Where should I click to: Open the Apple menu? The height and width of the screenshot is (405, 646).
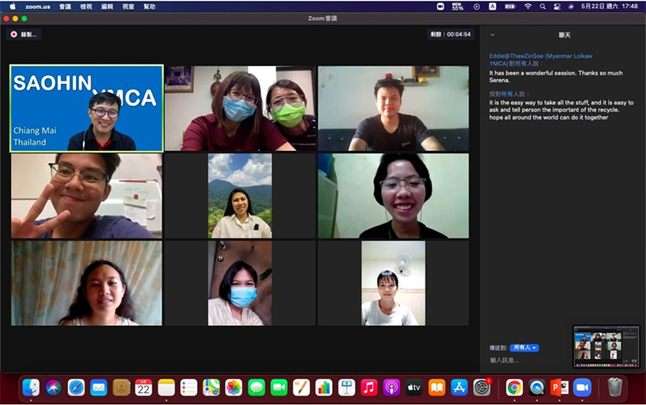12,6
